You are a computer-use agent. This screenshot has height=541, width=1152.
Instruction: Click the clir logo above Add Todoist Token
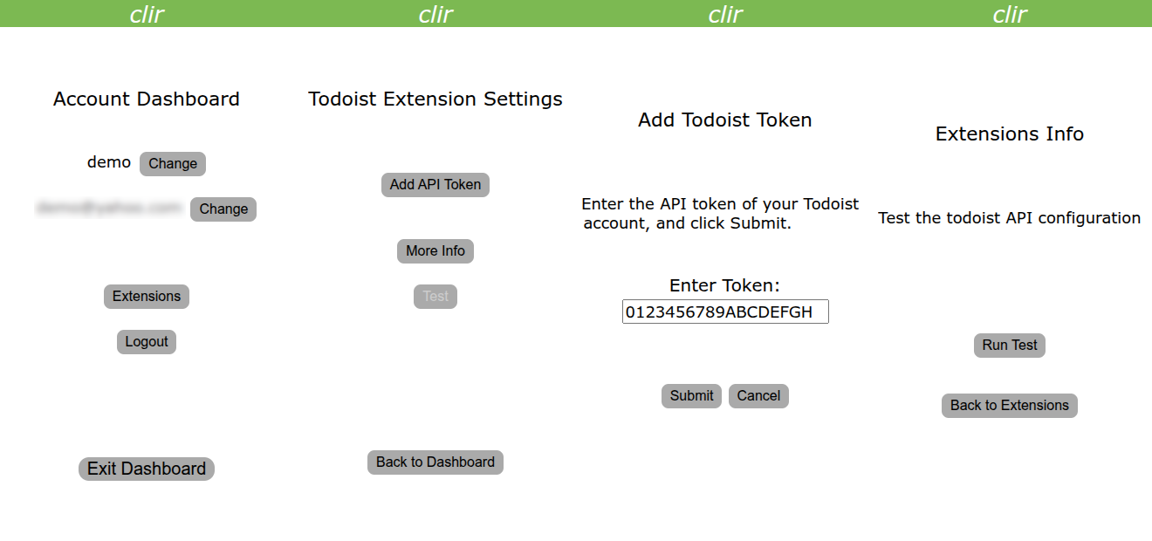pos(725,14)
